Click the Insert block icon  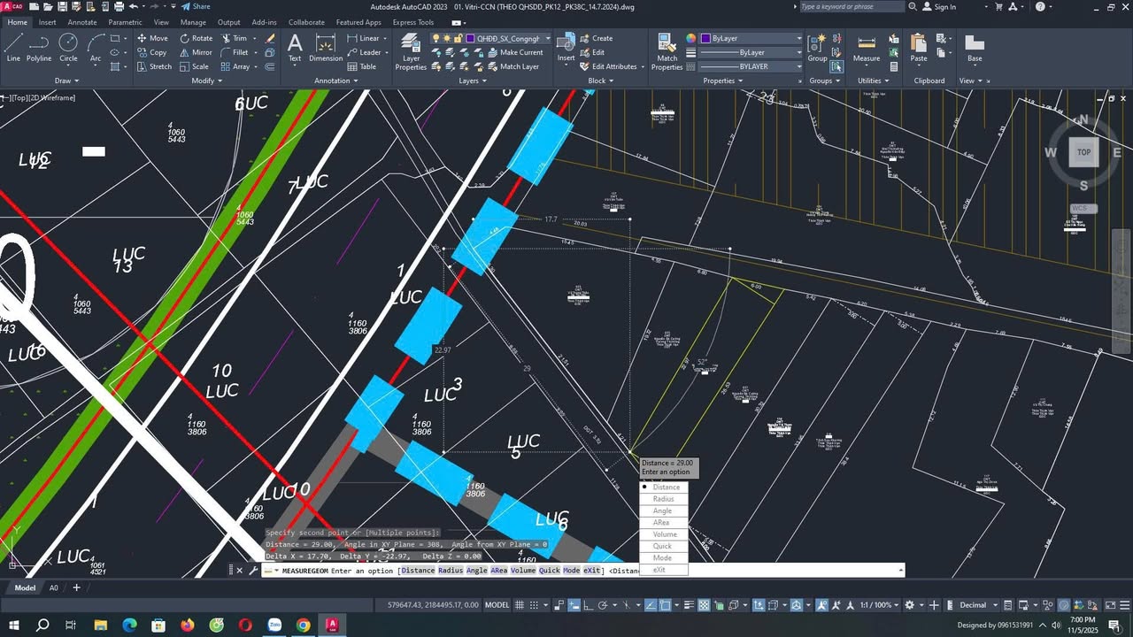tap(566, 47)
